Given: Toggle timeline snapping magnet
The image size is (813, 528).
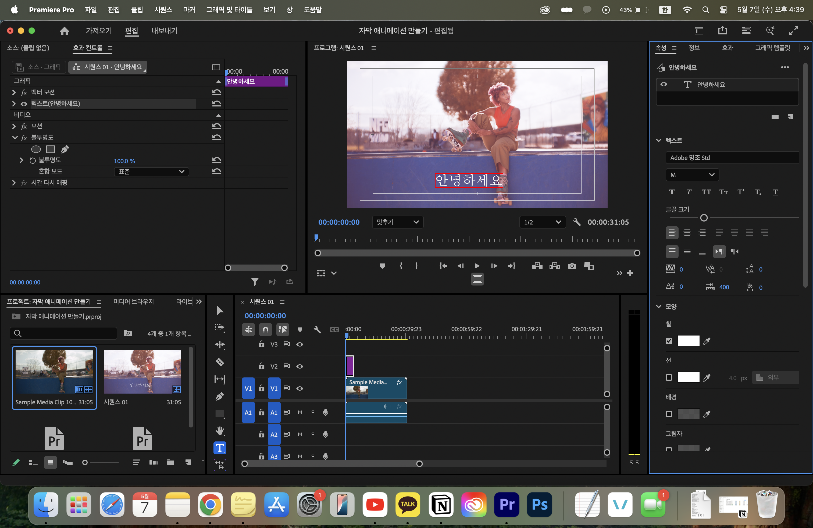Looking at the screenshot, I should (265, 329).
